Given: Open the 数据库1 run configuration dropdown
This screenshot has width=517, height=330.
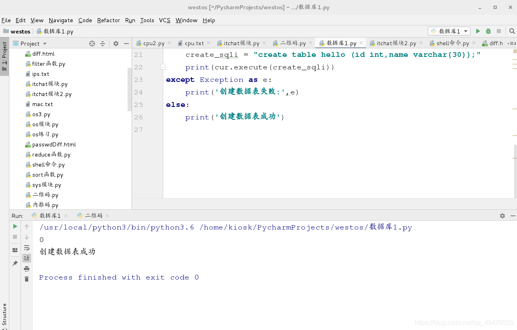Looking at the screenshot, I should [x=449, y=31].
